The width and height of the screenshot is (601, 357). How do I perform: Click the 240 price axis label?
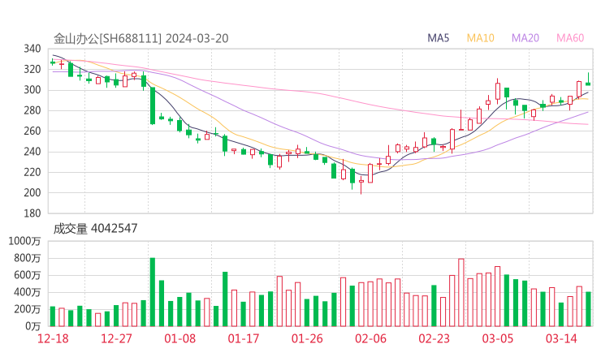click(x=32, y=152)
